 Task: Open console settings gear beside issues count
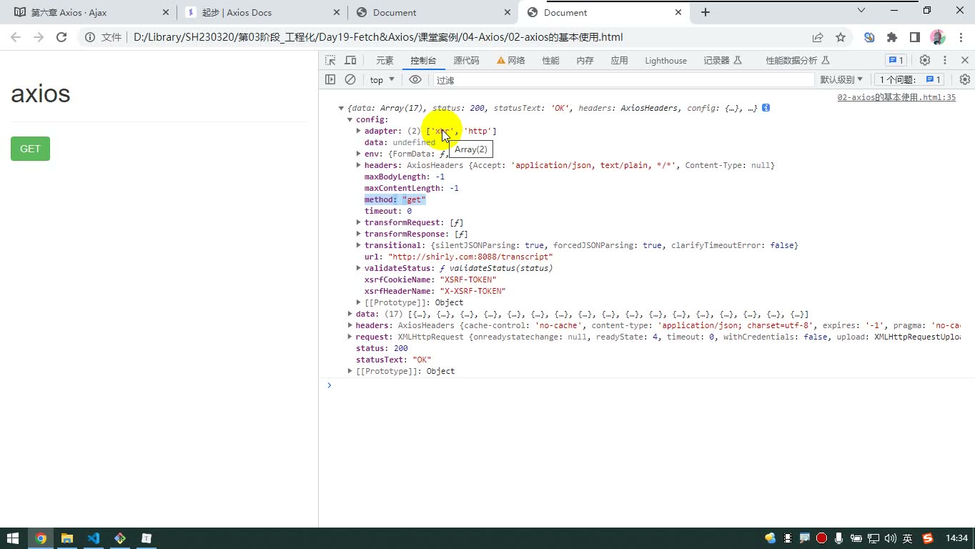[x=964, y=79]
